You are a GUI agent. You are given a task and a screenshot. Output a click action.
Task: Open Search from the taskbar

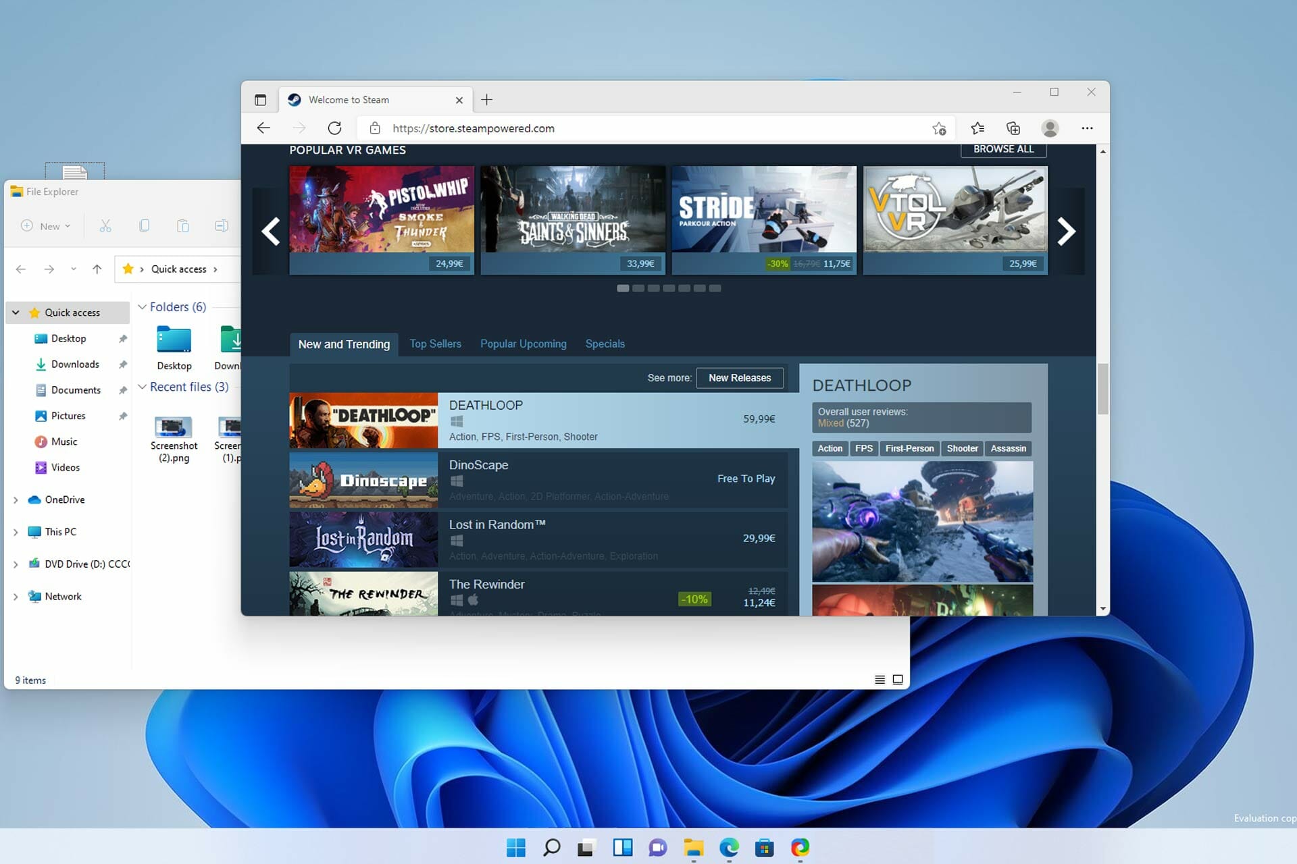coord(551,847)
